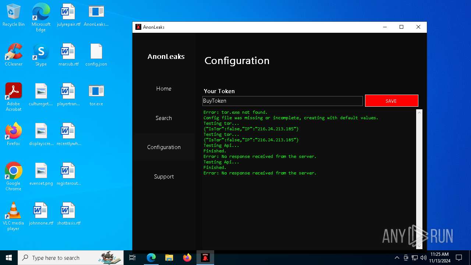Open the volume tray icon

pyautogui.click(x=424, y=258)
